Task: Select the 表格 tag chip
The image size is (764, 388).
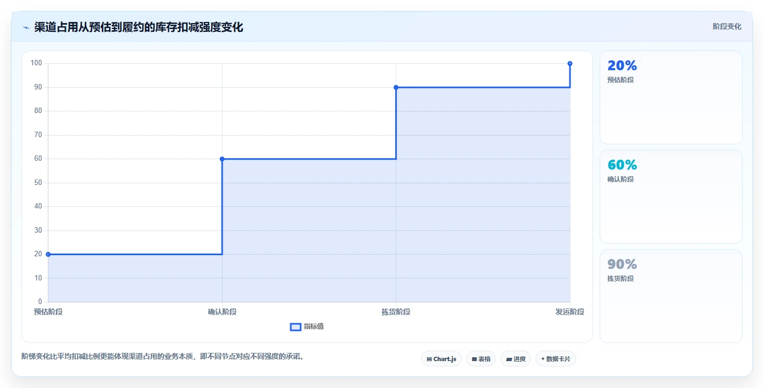Action: pyautogui.click(x=481, y=359)
